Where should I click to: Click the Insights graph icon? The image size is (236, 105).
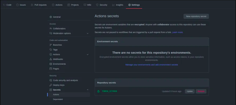113,5
